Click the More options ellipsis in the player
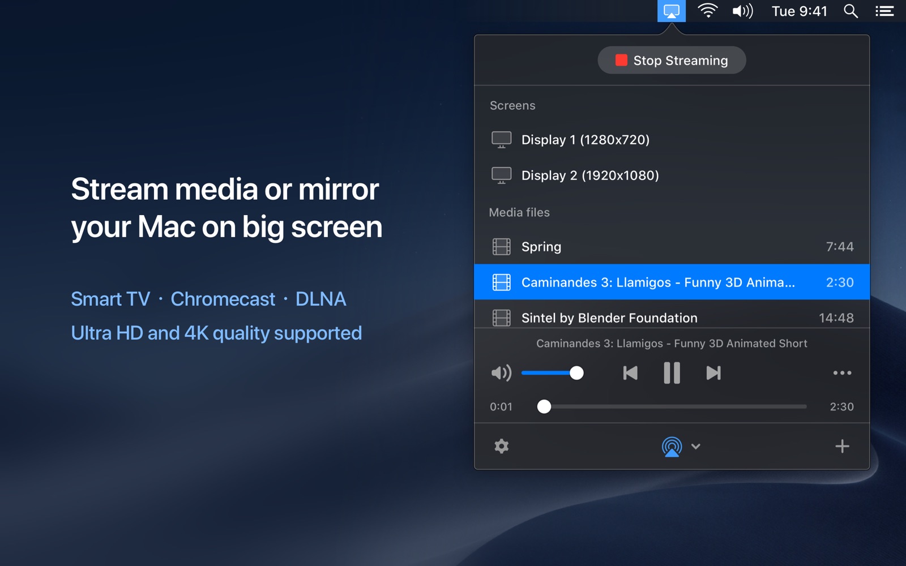This screenshot has width=906, height=566. [x=842, y=372]
